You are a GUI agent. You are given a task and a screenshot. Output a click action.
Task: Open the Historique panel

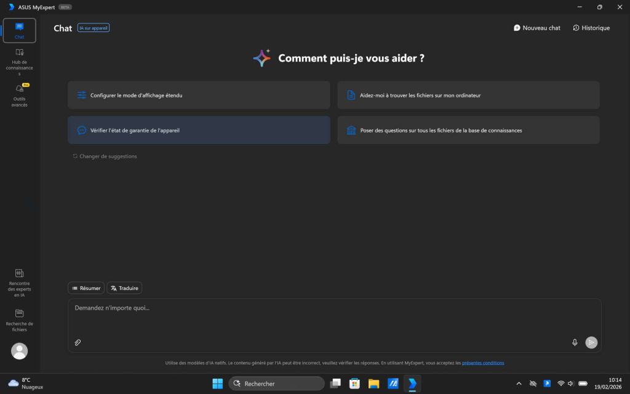click(590, 28)
